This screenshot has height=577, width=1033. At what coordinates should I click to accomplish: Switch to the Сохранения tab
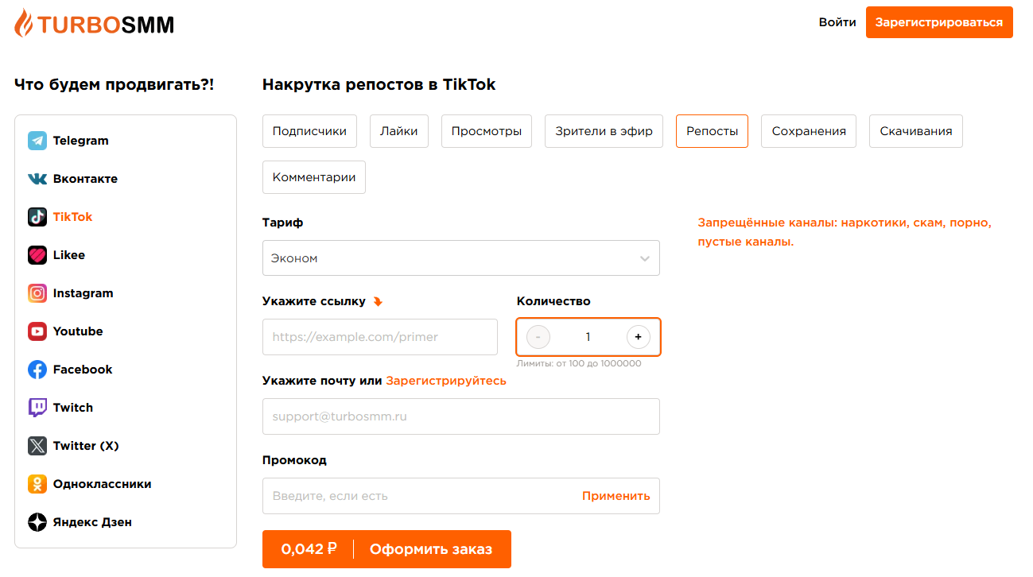pos(809,131)
